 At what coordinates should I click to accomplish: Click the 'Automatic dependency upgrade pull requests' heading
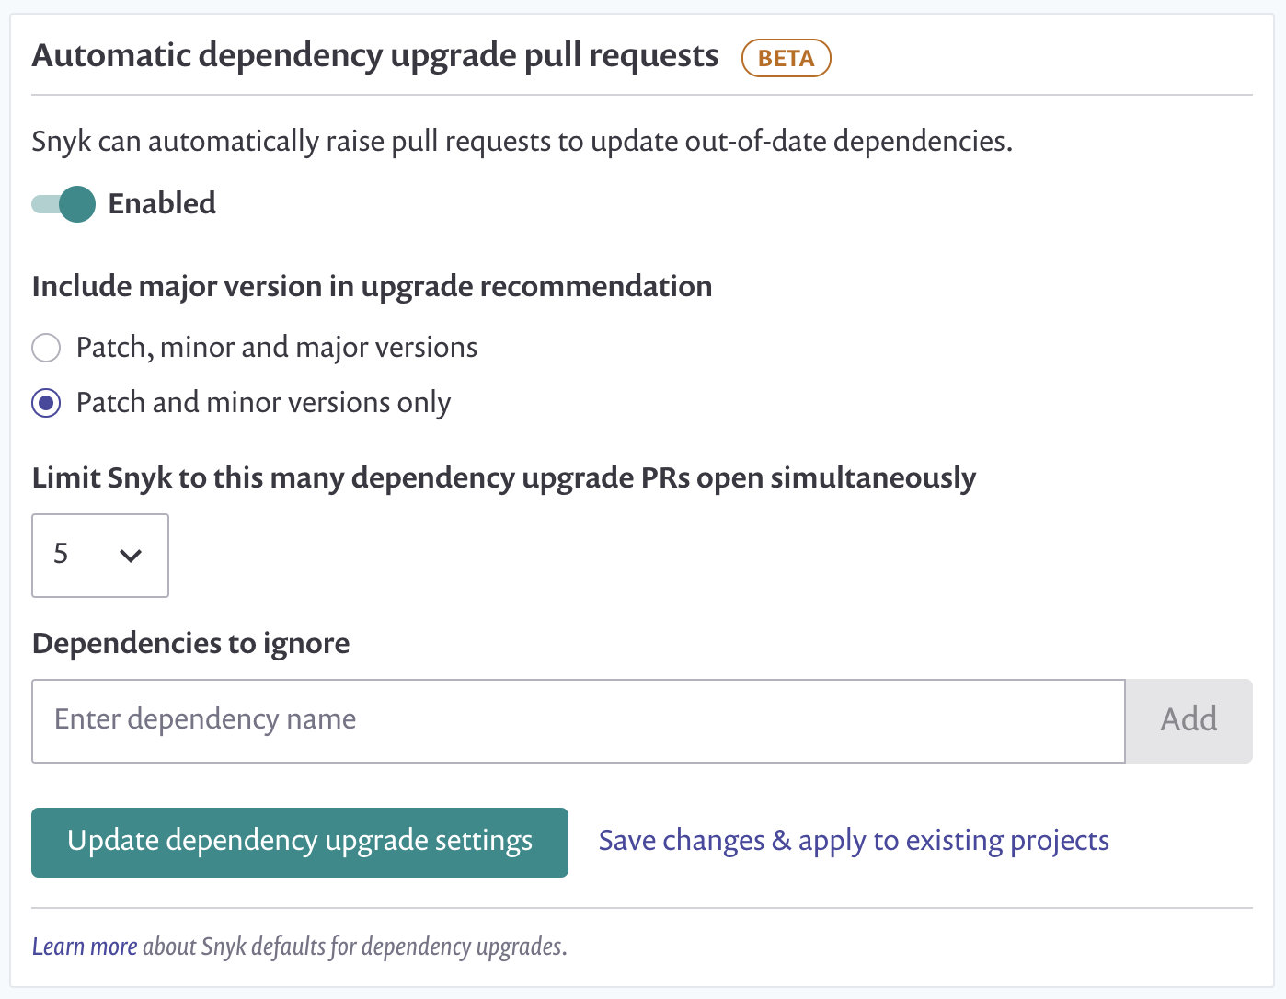(x=375, y=56)
